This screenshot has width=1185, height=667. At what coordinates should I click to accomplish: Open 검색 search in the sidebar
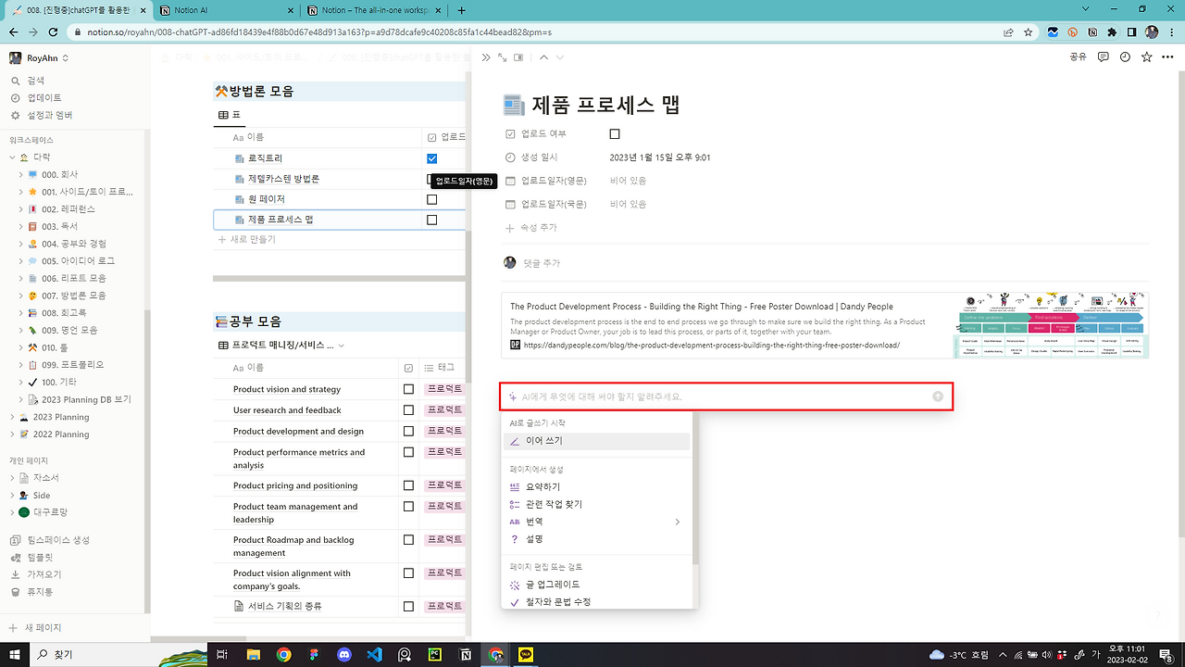[36, 81]
